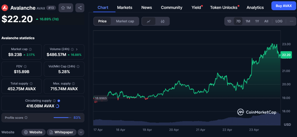Click the Max. supply info icon
297x137 pixels.
pos(73,84)
